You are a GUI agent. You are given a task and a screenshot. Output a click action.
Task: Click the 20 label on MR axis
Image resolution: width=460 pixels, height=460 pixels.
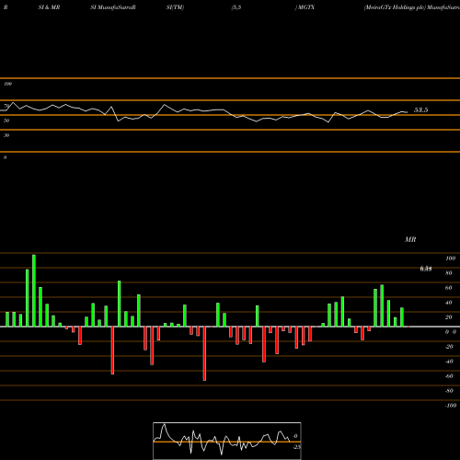point(449,317)
